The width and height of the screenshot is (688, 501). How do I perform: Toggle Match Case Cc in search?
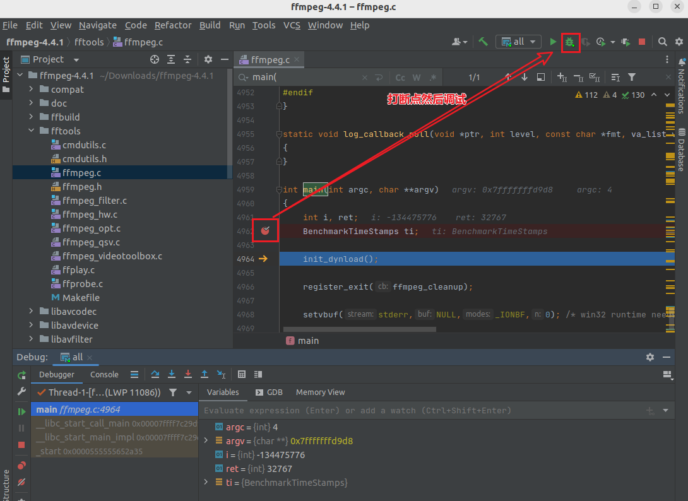(400, 78)
